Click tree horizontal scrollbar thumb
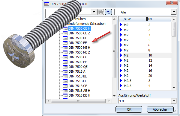This screenshot has height=116, width=180. 78,101
